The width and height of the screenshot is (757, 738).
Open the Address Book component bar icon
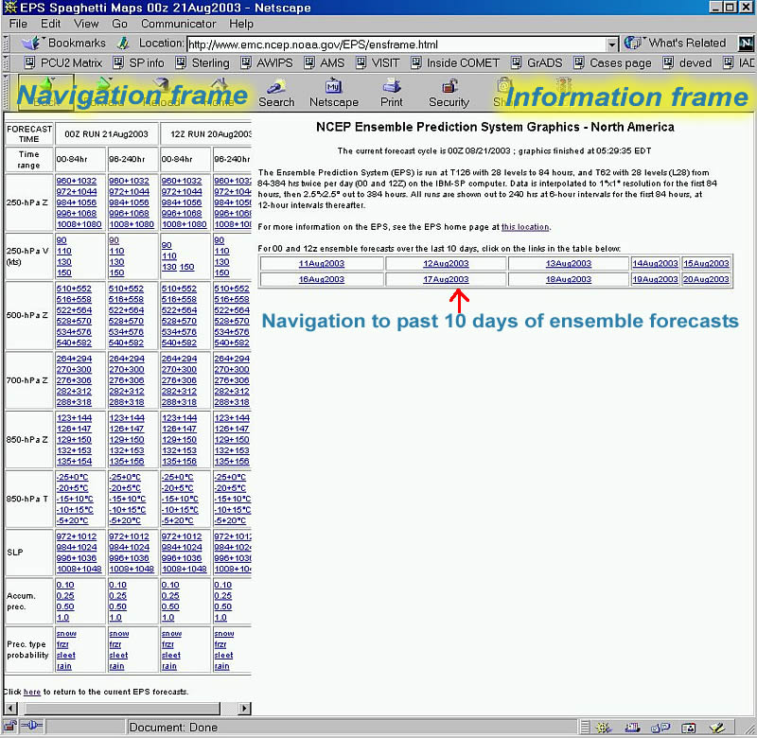689,728
